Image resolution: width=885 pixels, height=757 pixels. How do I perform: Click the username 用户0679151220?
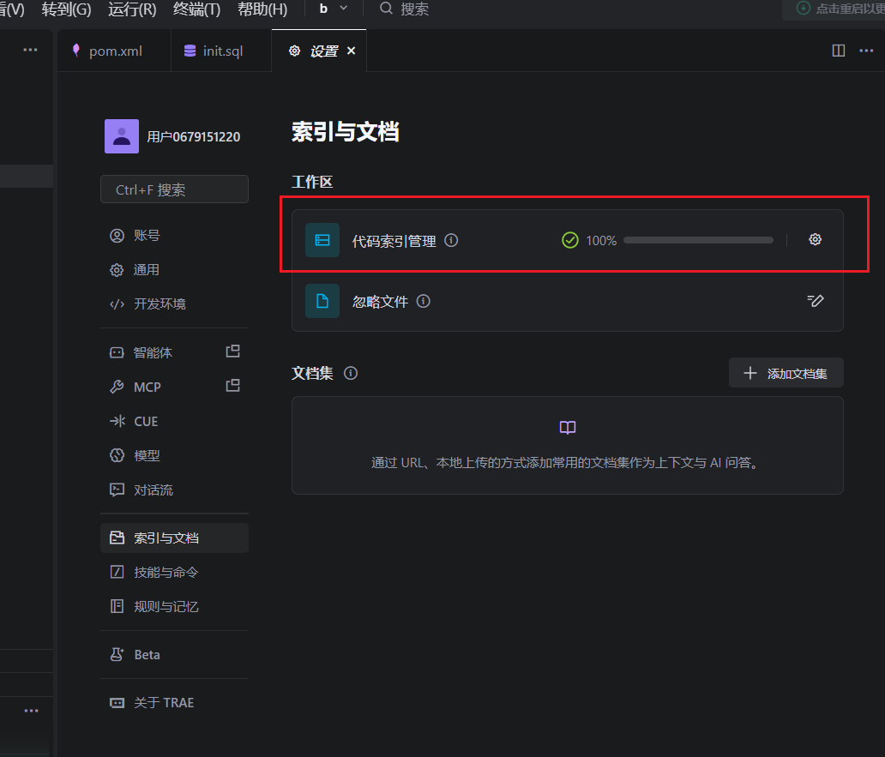click(194, 136)
